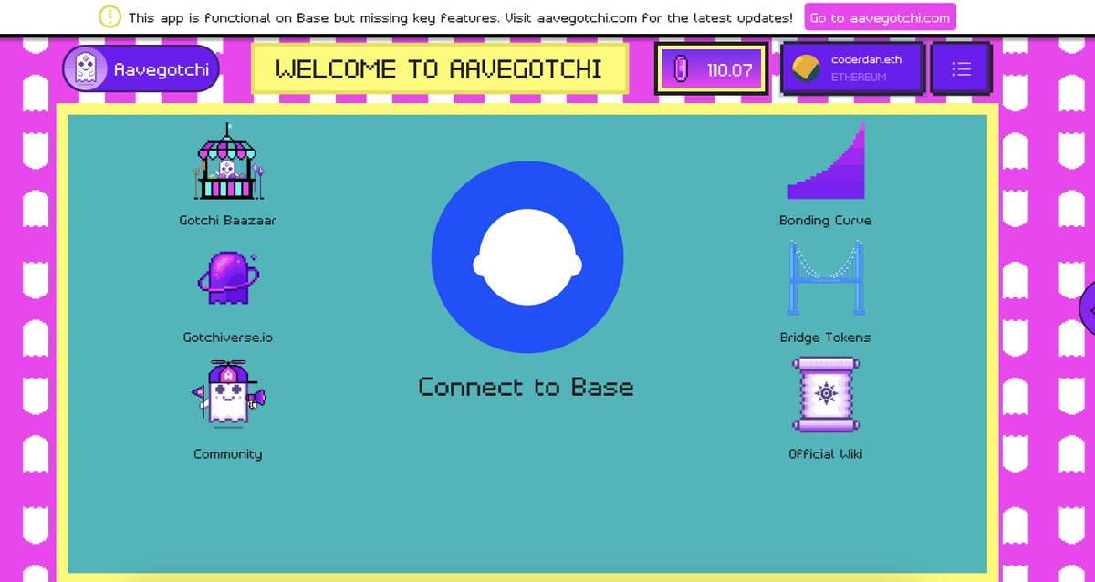Click the Official Wiki label
1095x582 pixels.
[826, 454]
